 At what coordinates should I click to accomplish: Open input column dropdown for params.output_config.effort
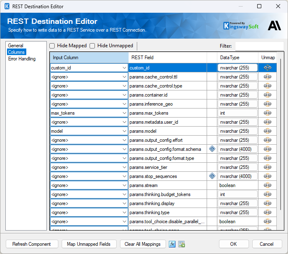pos(124,140)
